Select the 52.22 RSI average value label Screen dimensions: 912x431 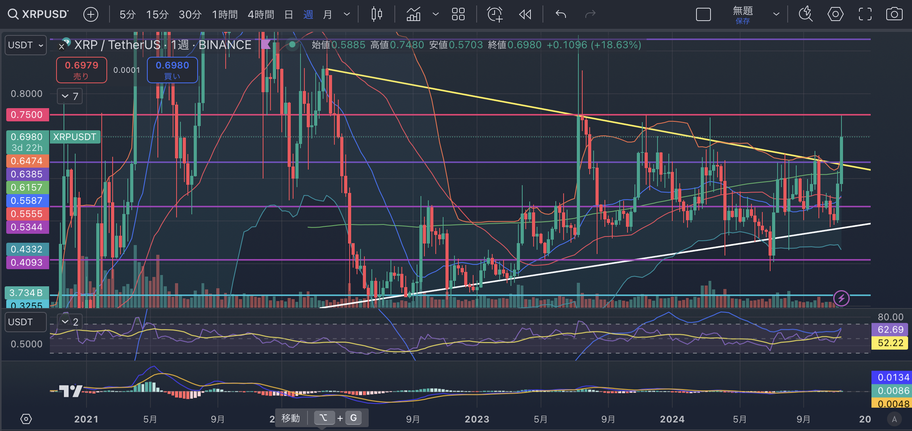pyautogui.click(x=890, y=343)
